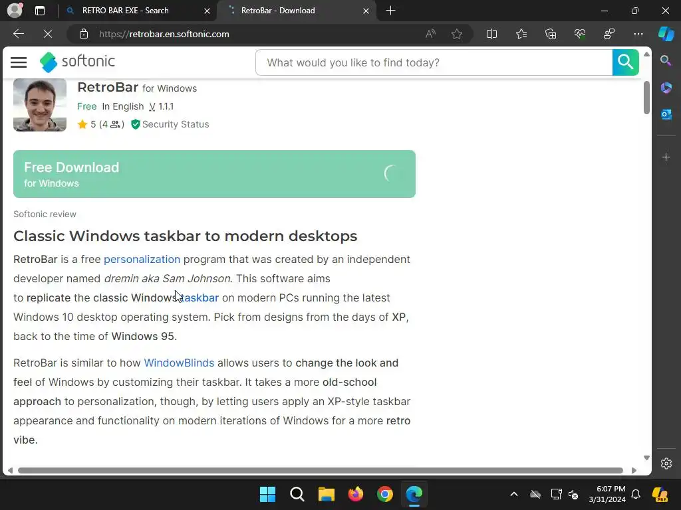Open the notifications bell

coord(636,494)
